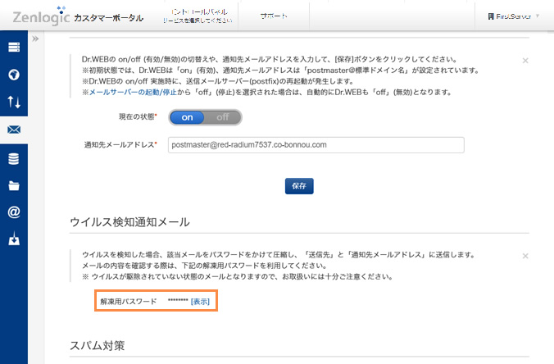Dismiss the Dr.WEB info note
The width and height of the screenshot is (554, 364).
525,61
